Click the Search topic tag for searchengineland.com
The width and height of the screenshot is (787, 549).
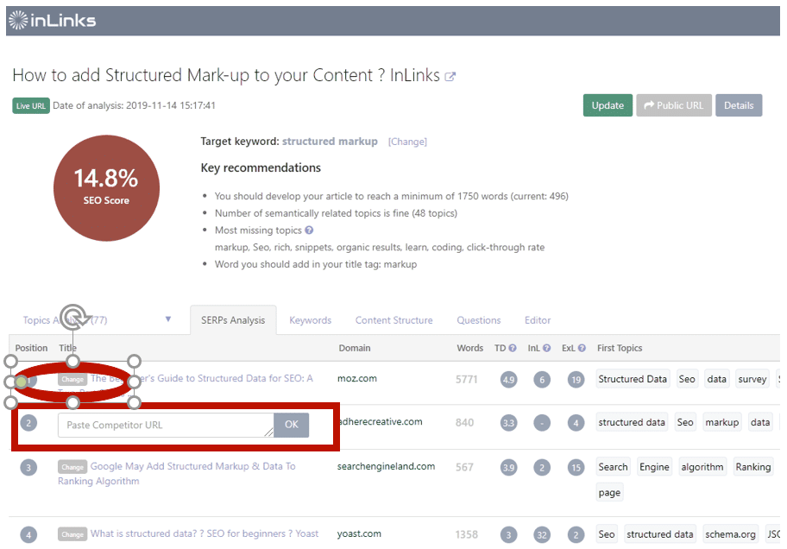pyautogui.click(x=613, y=467)
